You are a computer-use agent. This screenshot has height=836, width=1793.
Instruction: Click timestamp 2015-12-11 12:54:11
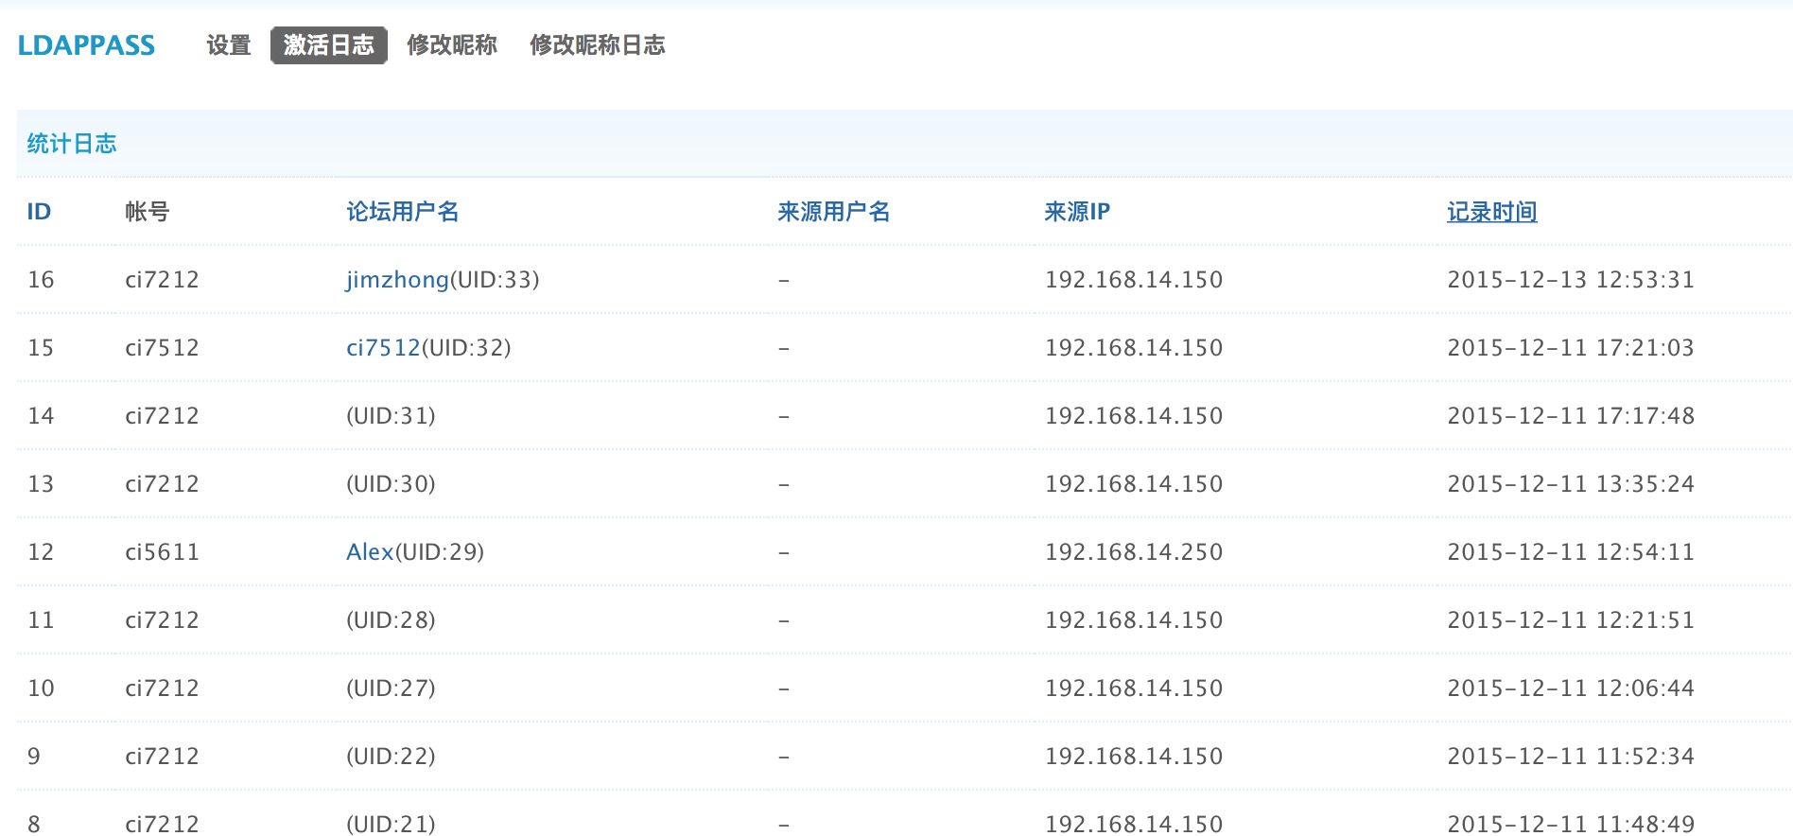pyautogui.click(x=1571, y=552)
